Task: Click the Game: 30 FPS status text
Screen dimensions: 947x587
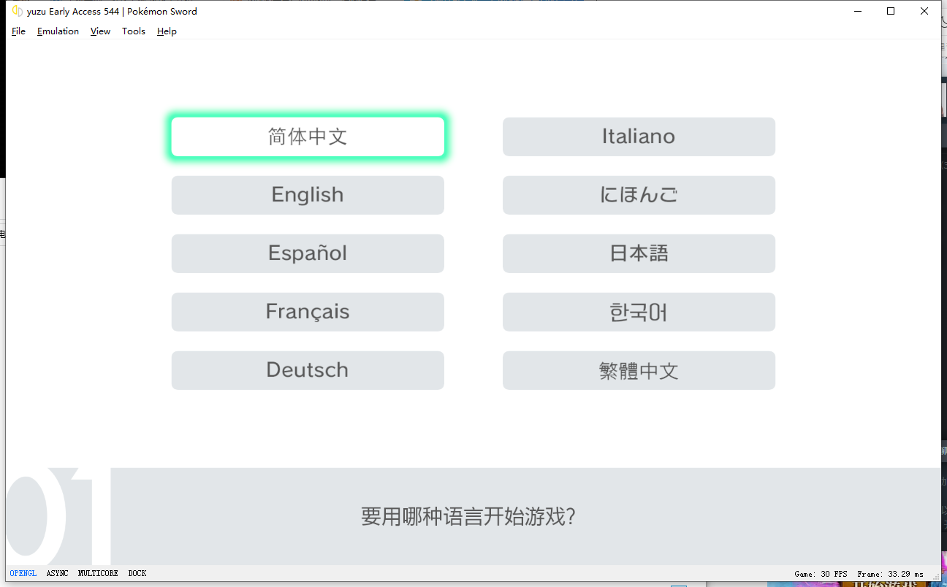Action: tap(821, 575)
